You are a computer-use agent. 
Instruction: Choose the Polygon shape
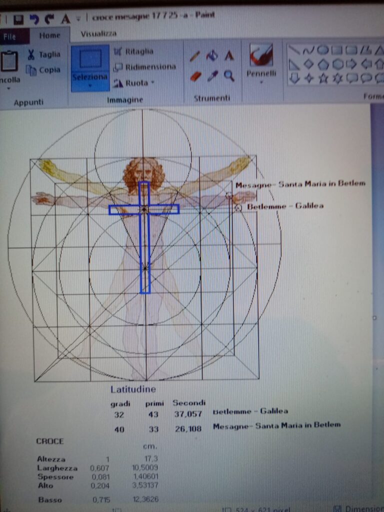365,49
